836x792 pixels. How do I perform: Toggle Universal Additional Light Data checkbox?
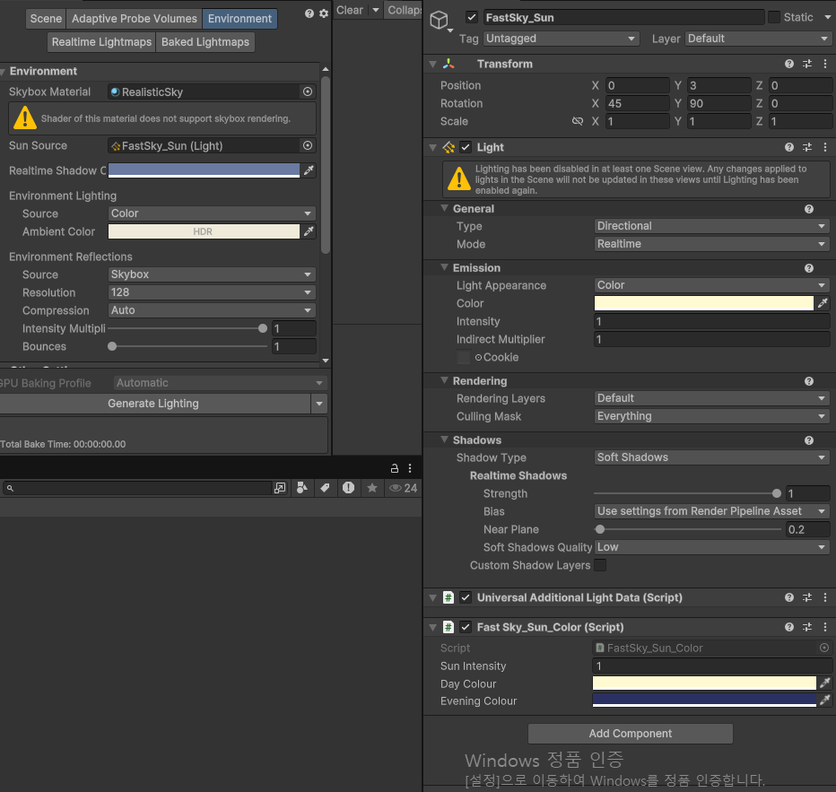[466, 597]
